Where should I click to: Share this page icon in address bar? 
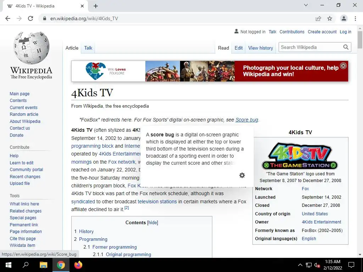318,18
